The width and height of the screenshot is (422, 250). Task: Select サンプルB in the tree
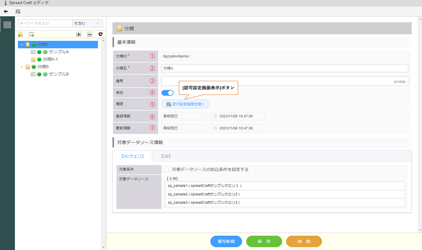click(59, 74)
